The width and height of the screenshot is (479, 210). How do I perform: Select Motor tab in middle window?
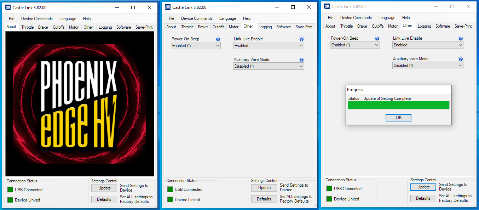[234, 27]
